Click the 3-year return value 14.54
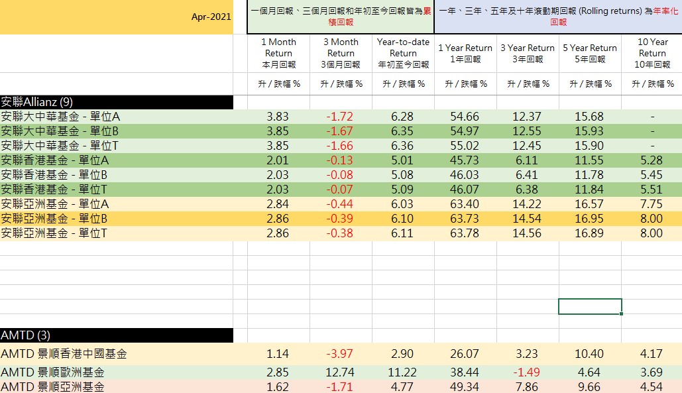The width and height of the screenshot is (682, 393). (x=527, y=219)
